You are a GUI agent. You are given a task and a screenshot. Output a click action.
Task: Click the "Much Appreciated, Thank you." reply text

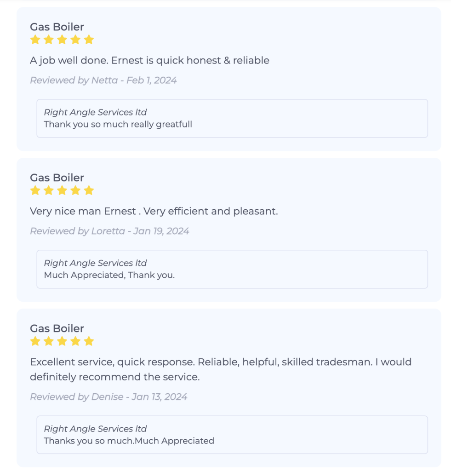[x=109, y=275]
